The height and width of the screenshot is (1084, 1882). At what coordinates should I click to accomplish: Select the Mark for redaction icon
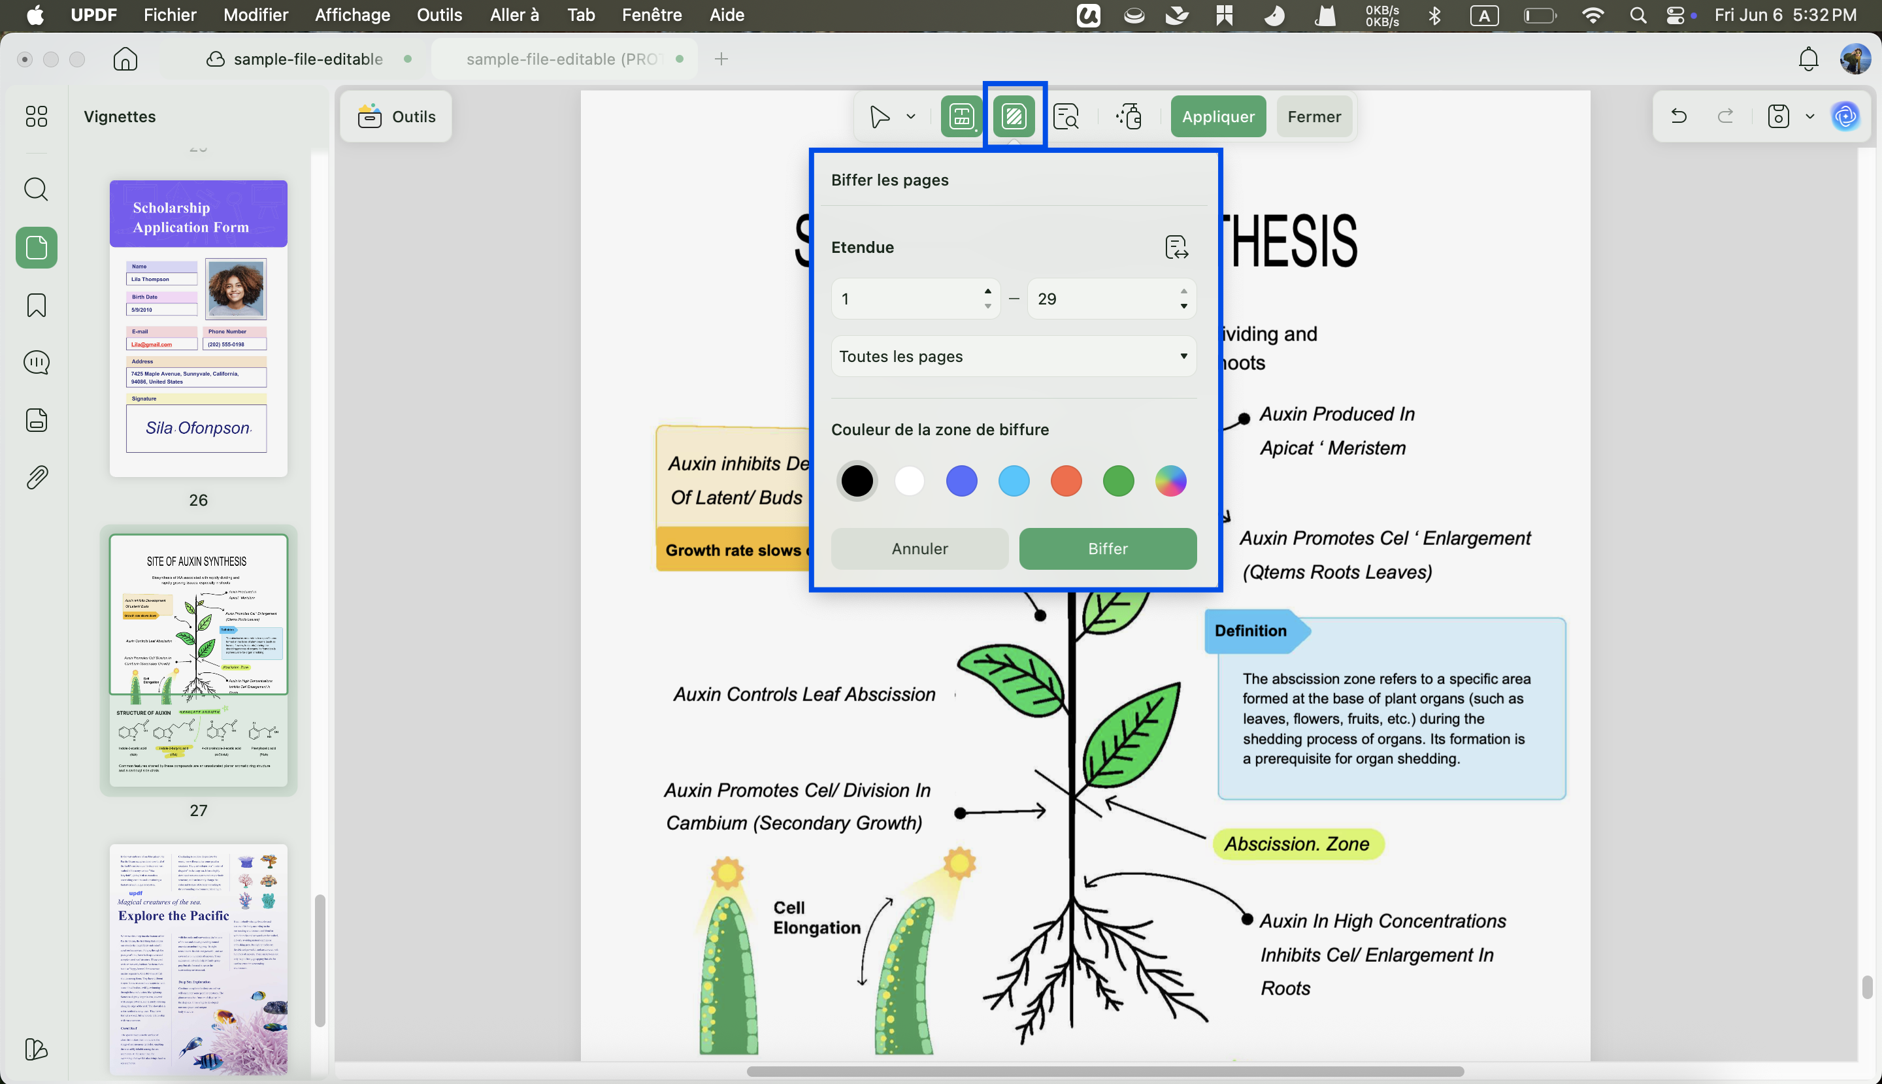(x=961, y=116)
